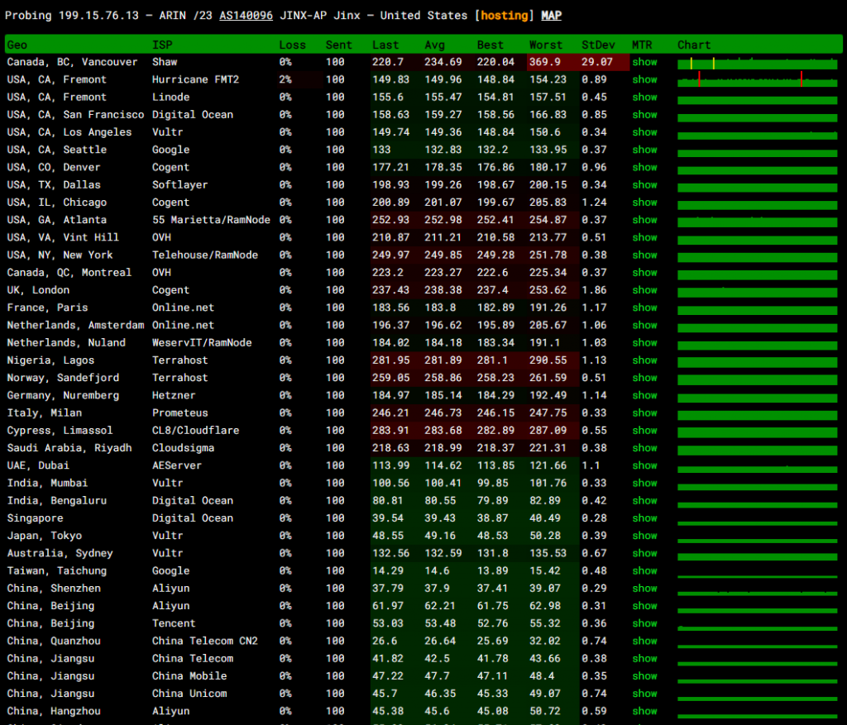Show MTR for UK, London
Screen dimensions: 847x725
click(644, 290)
